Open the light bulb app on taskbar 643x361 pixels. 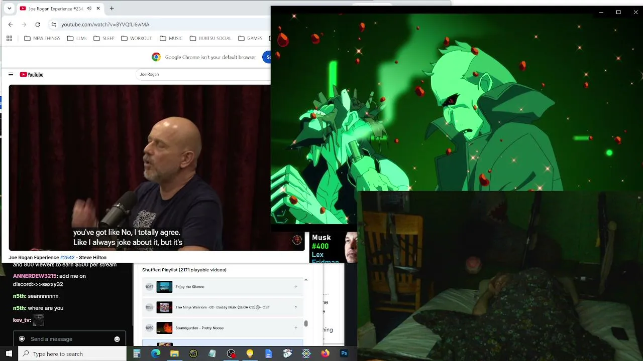click(x=250, y=354)
